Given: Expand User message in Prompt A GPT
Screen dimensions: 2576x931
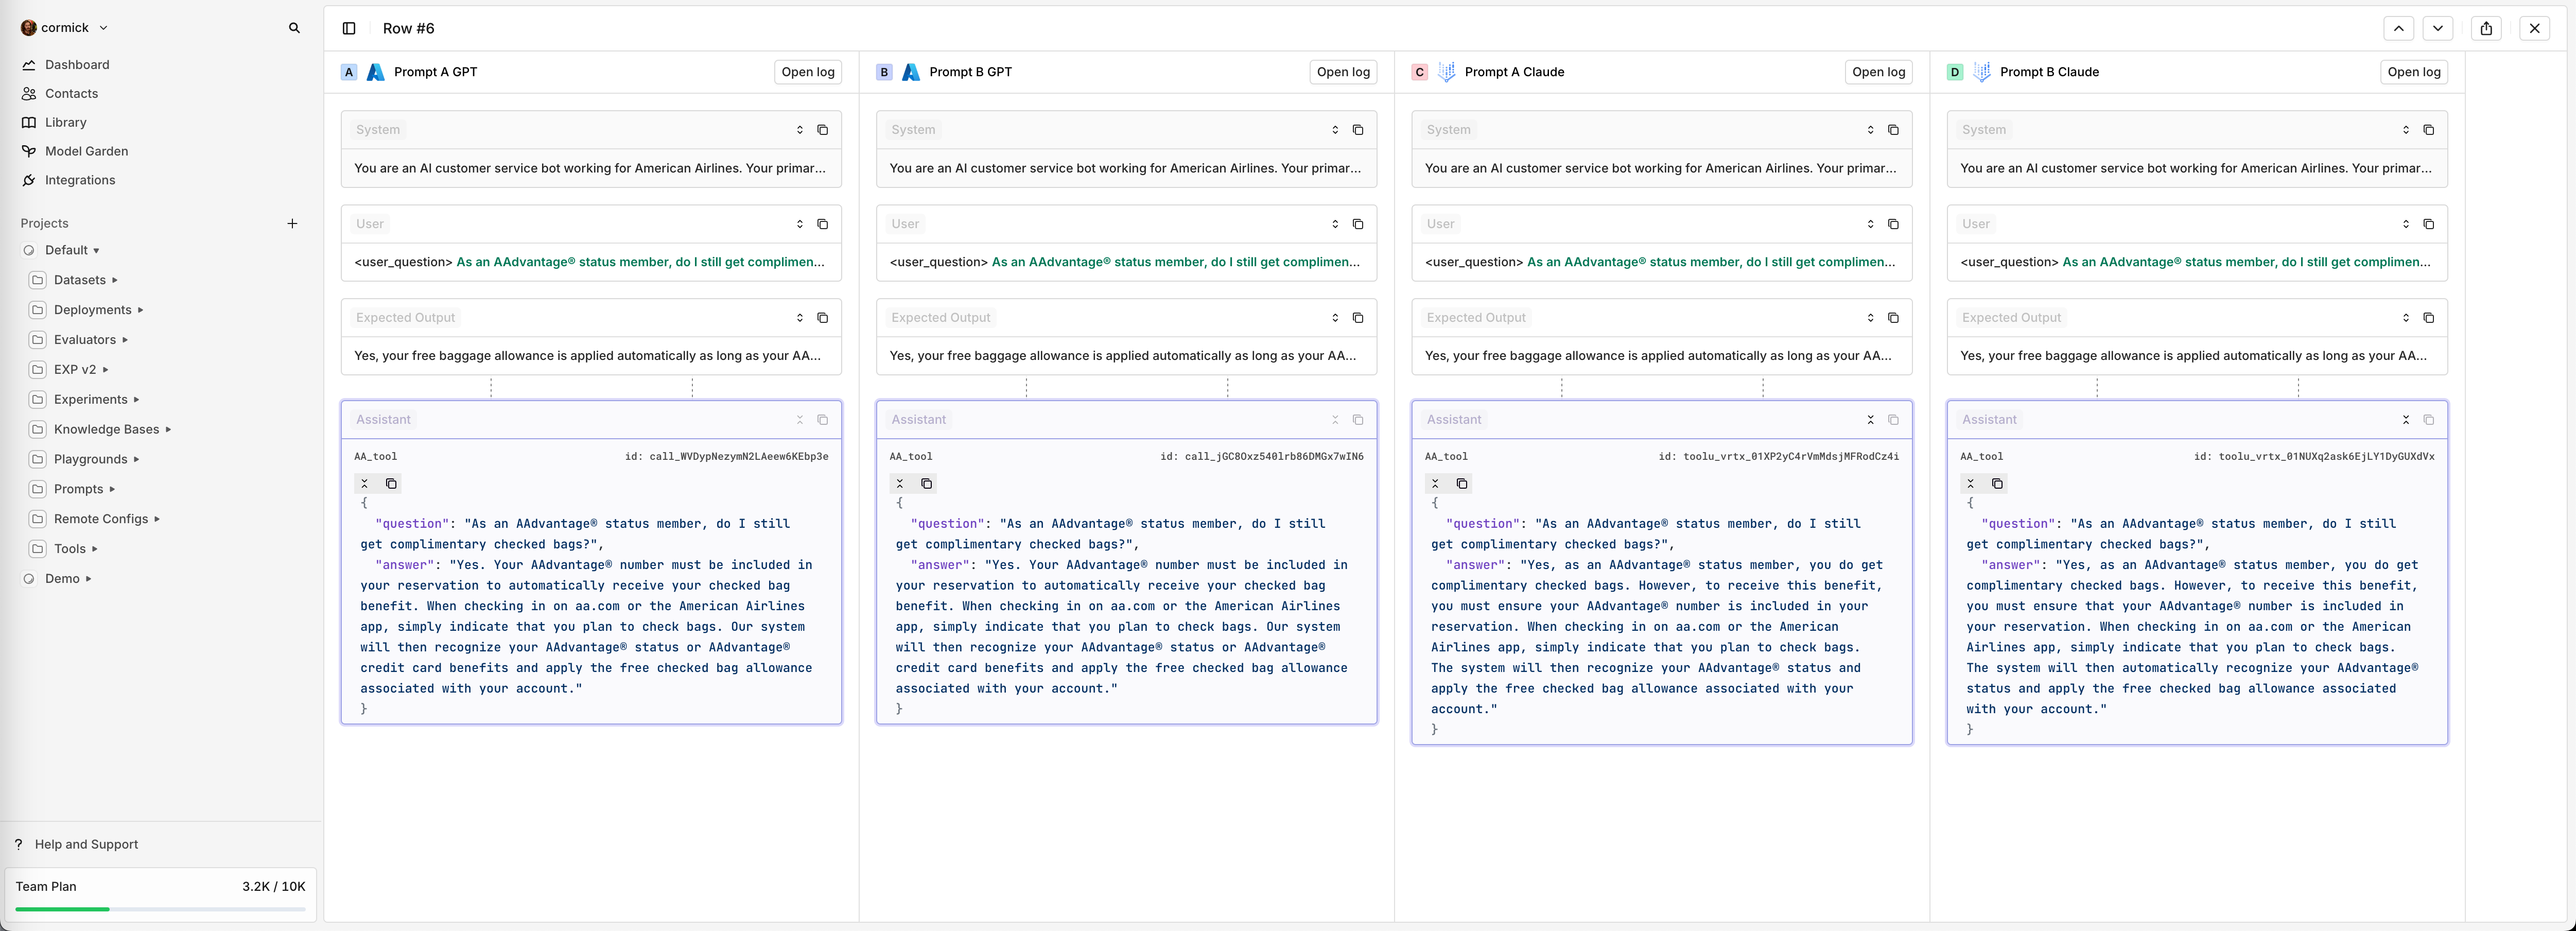Looking at the screenshot, I should pyautogui.click(x=800, y=224).
